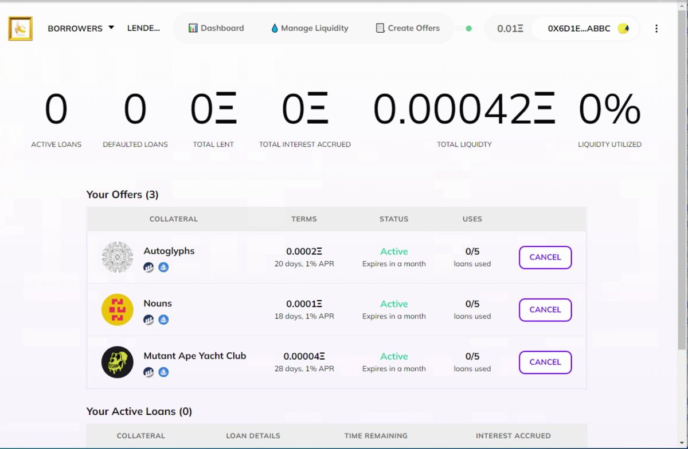Viewport: 688px width, 449px height.
Task: Open Mutant Ape Yacht Club OpenSea sailboat icon
Action: pos(163,372)
